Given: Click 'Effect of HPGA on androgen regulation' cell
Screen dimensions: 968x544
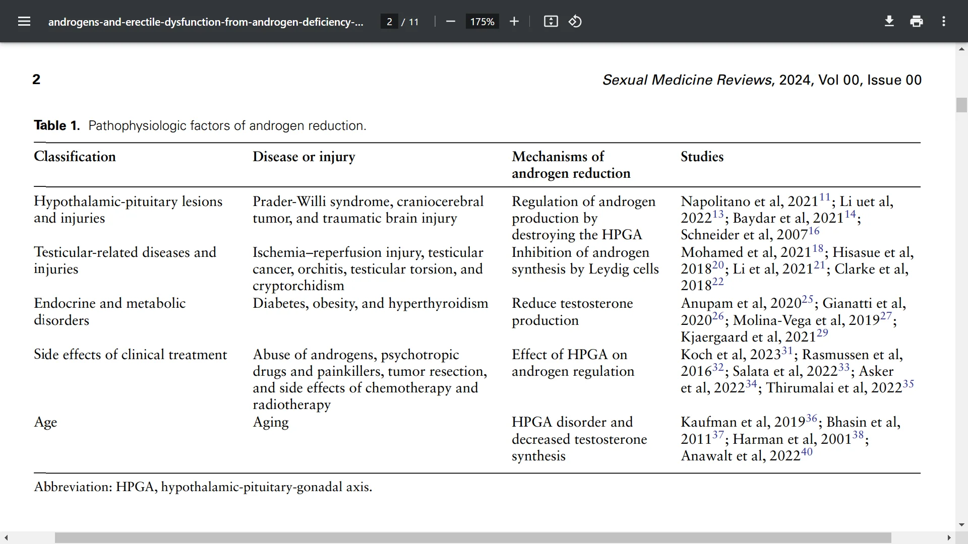Looking at the screenshot, I should 573,363.
